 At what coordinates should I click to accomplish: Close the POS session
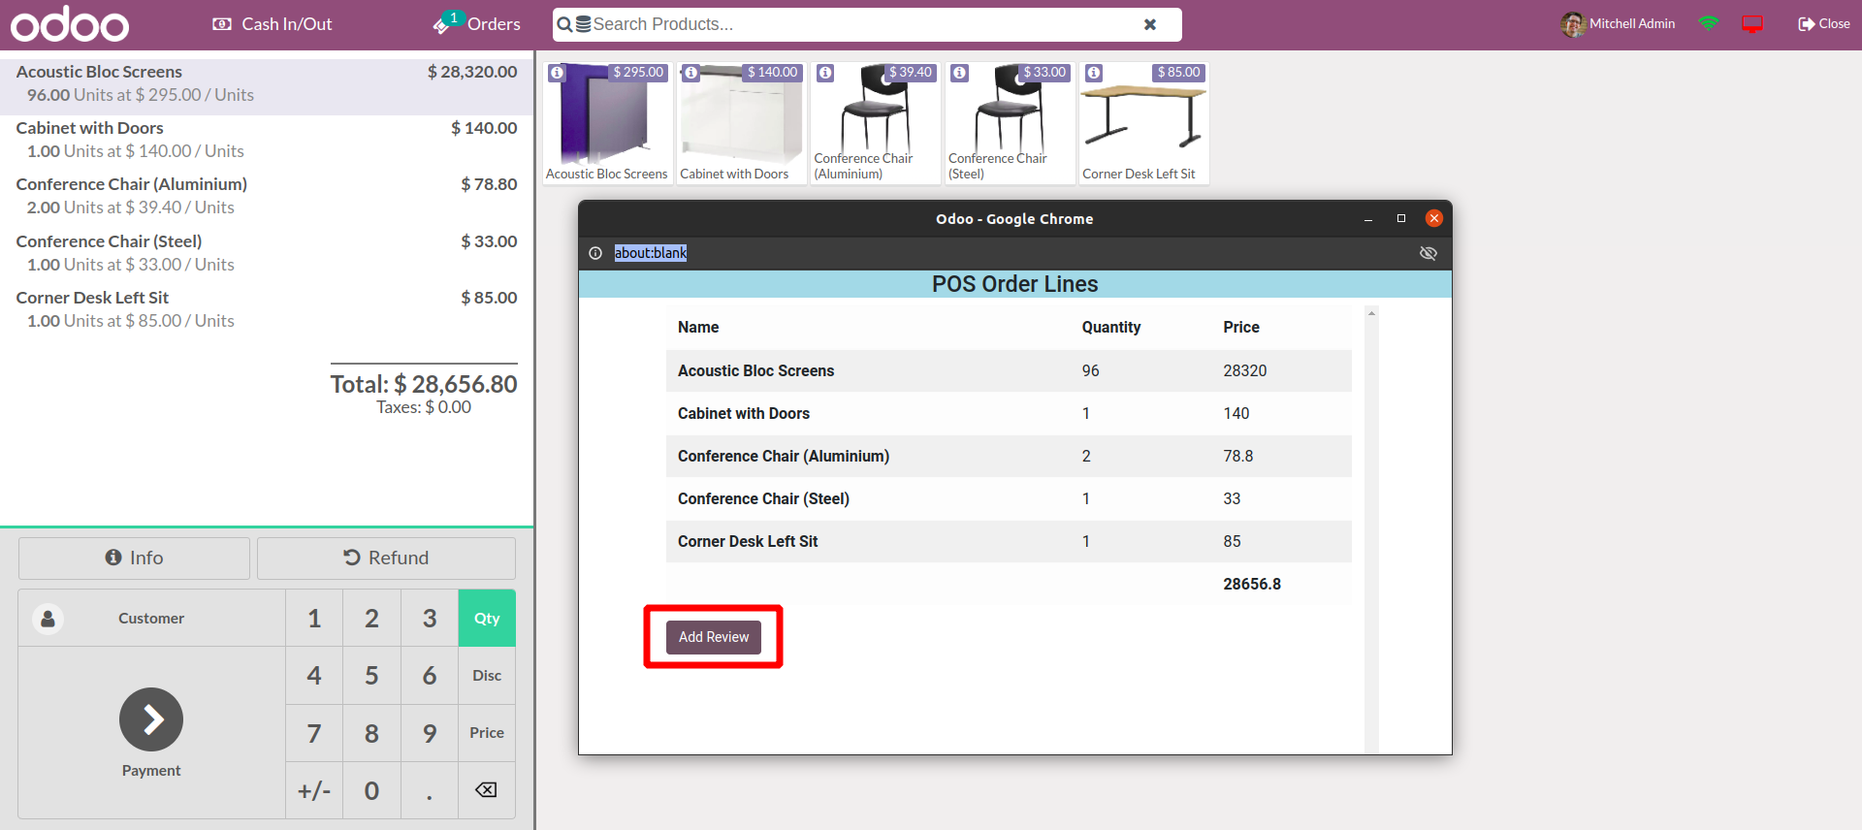[x=1824, y=24]
